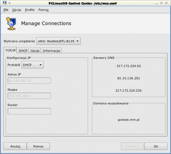
Task: Select the TCP/IP tab
Action: pyautogui.click(x=10, y=50)
